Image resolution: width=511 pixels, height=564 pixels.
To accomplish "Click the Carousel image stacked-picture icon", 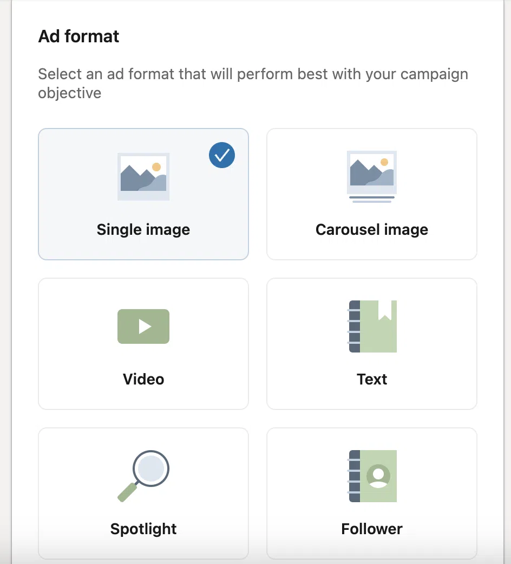I will pyautogui.click(x=372, y=177).
